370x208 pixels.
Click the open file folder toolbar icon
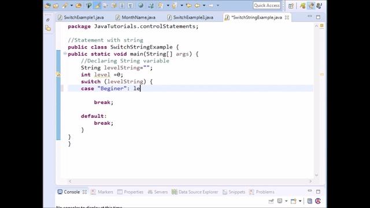[56, 6]
